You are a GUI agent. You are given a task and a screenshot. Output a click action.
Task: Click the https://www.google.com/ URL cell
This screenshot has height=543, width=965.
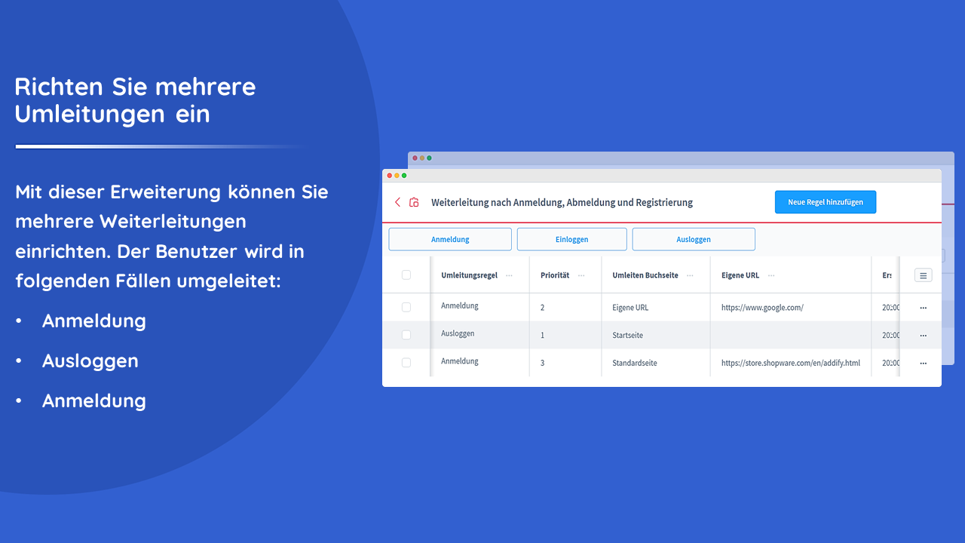tap(762, 308)
